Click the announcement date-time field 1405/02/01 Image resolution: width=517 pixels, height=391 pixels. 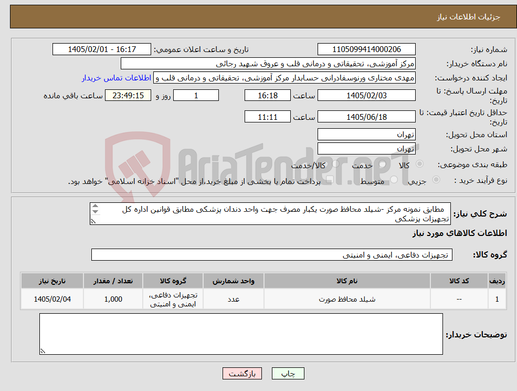[x=101, y=49]
